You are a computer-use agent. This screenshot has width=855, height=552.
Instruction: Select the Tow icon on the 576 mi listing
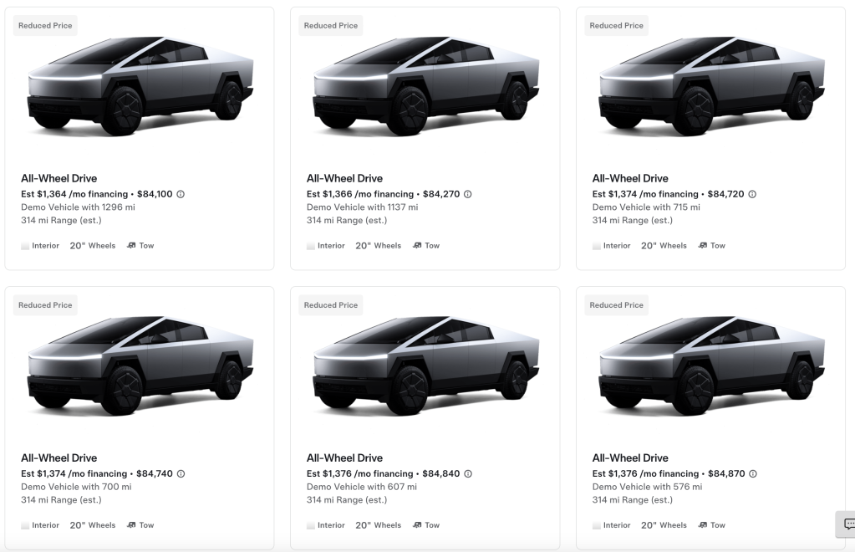point(703,525)
